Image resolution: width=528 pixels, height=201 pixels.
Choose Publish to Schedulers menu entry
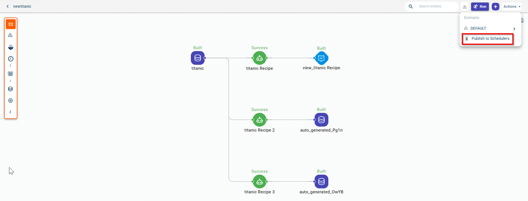(x=490, y=39)
